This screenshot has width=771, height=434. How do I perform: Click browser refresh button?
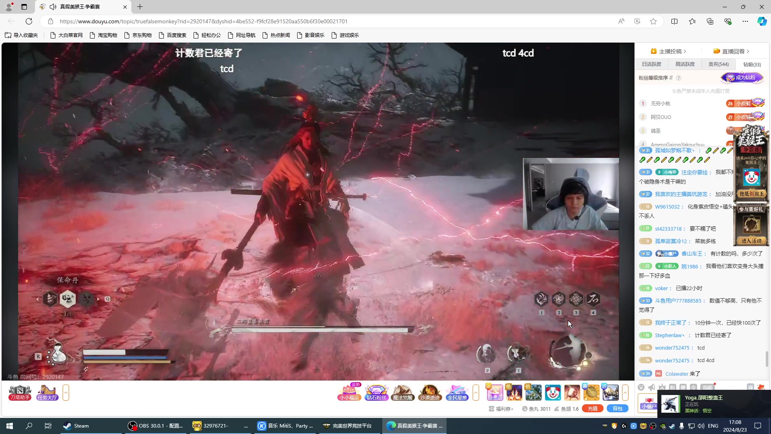point(29,21)
